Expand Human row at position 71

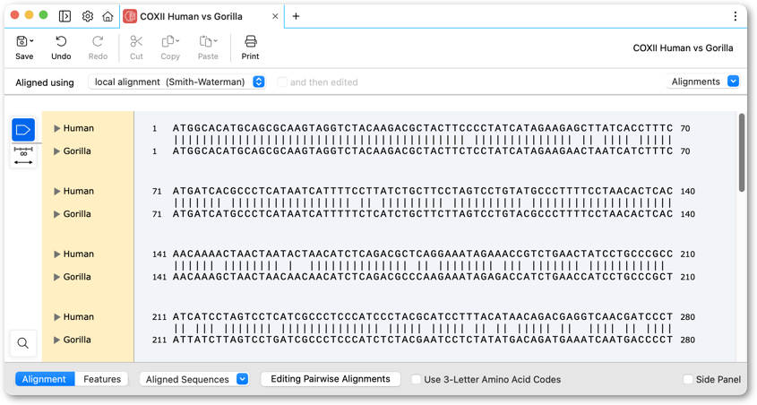57,191
